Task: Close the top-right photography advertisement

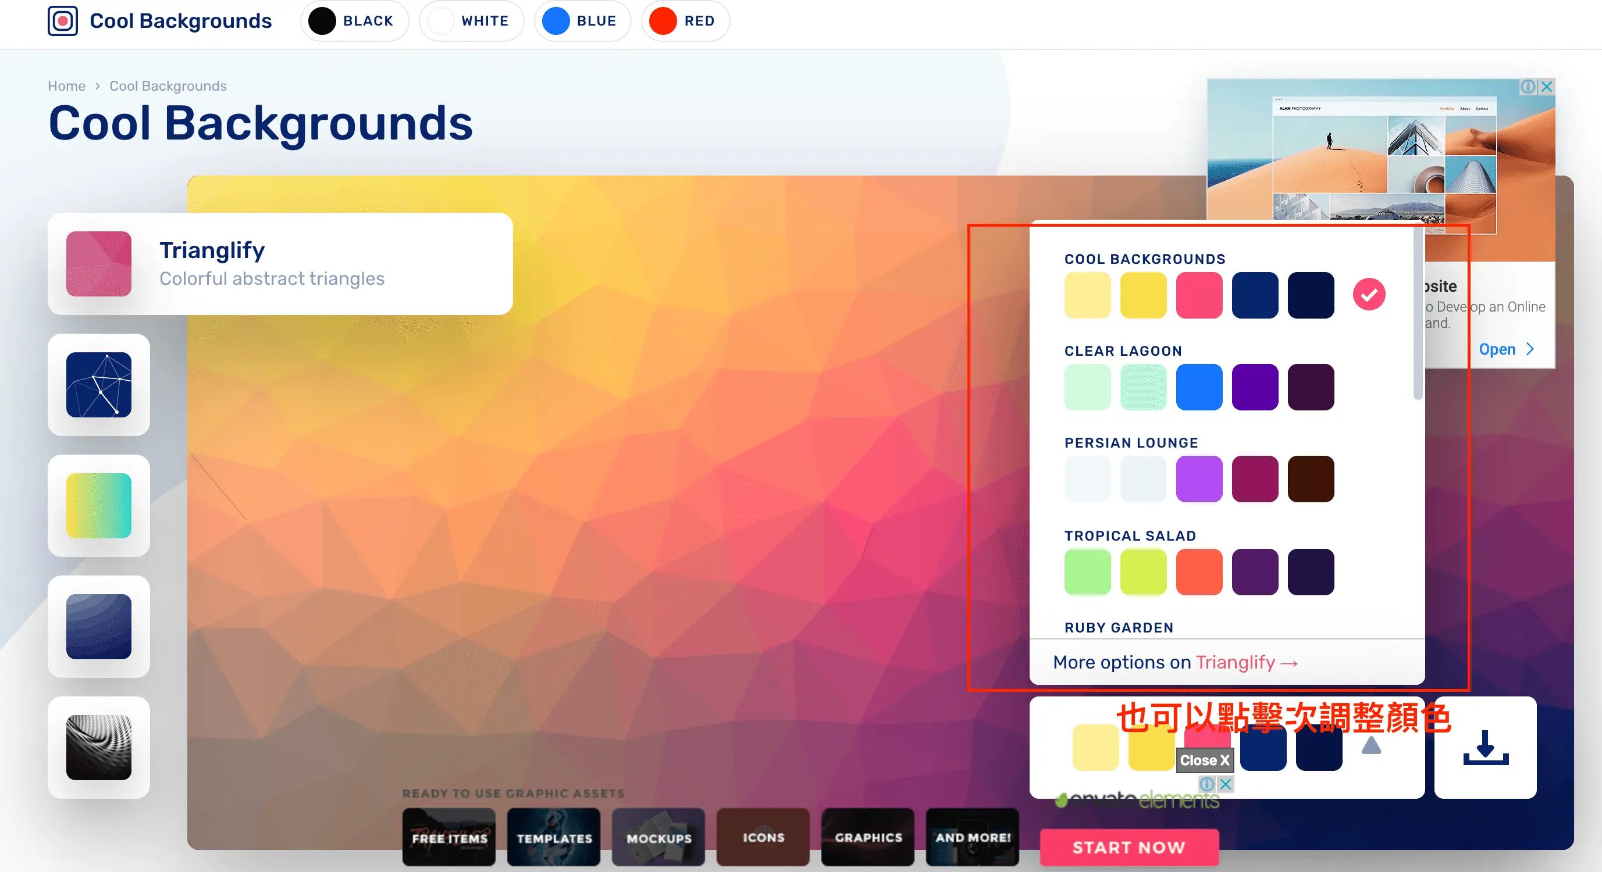Action: tap(1547, 87)
